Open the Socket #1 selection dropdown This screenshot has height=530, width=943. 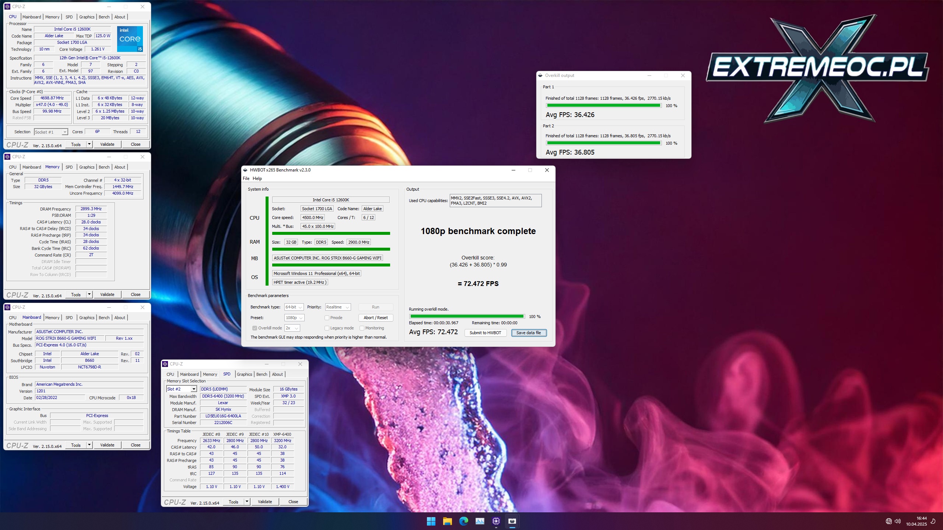51,132
